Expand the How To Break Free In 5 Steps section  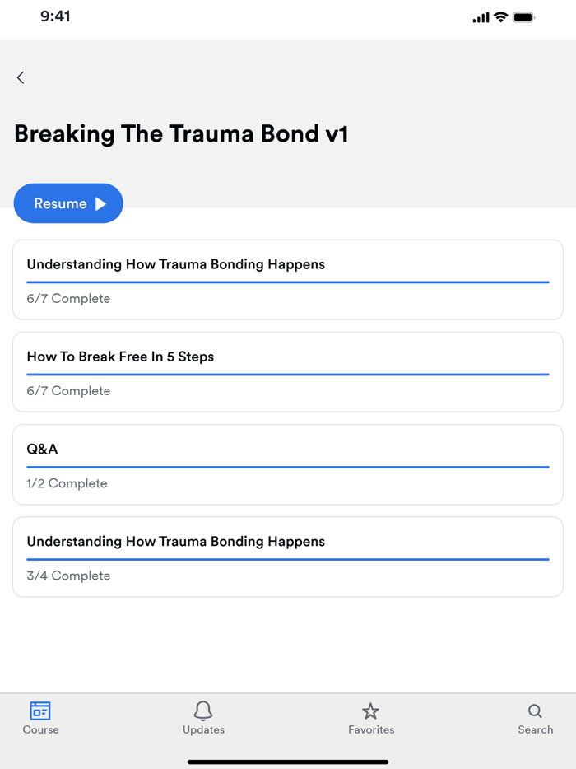point(288,371)
